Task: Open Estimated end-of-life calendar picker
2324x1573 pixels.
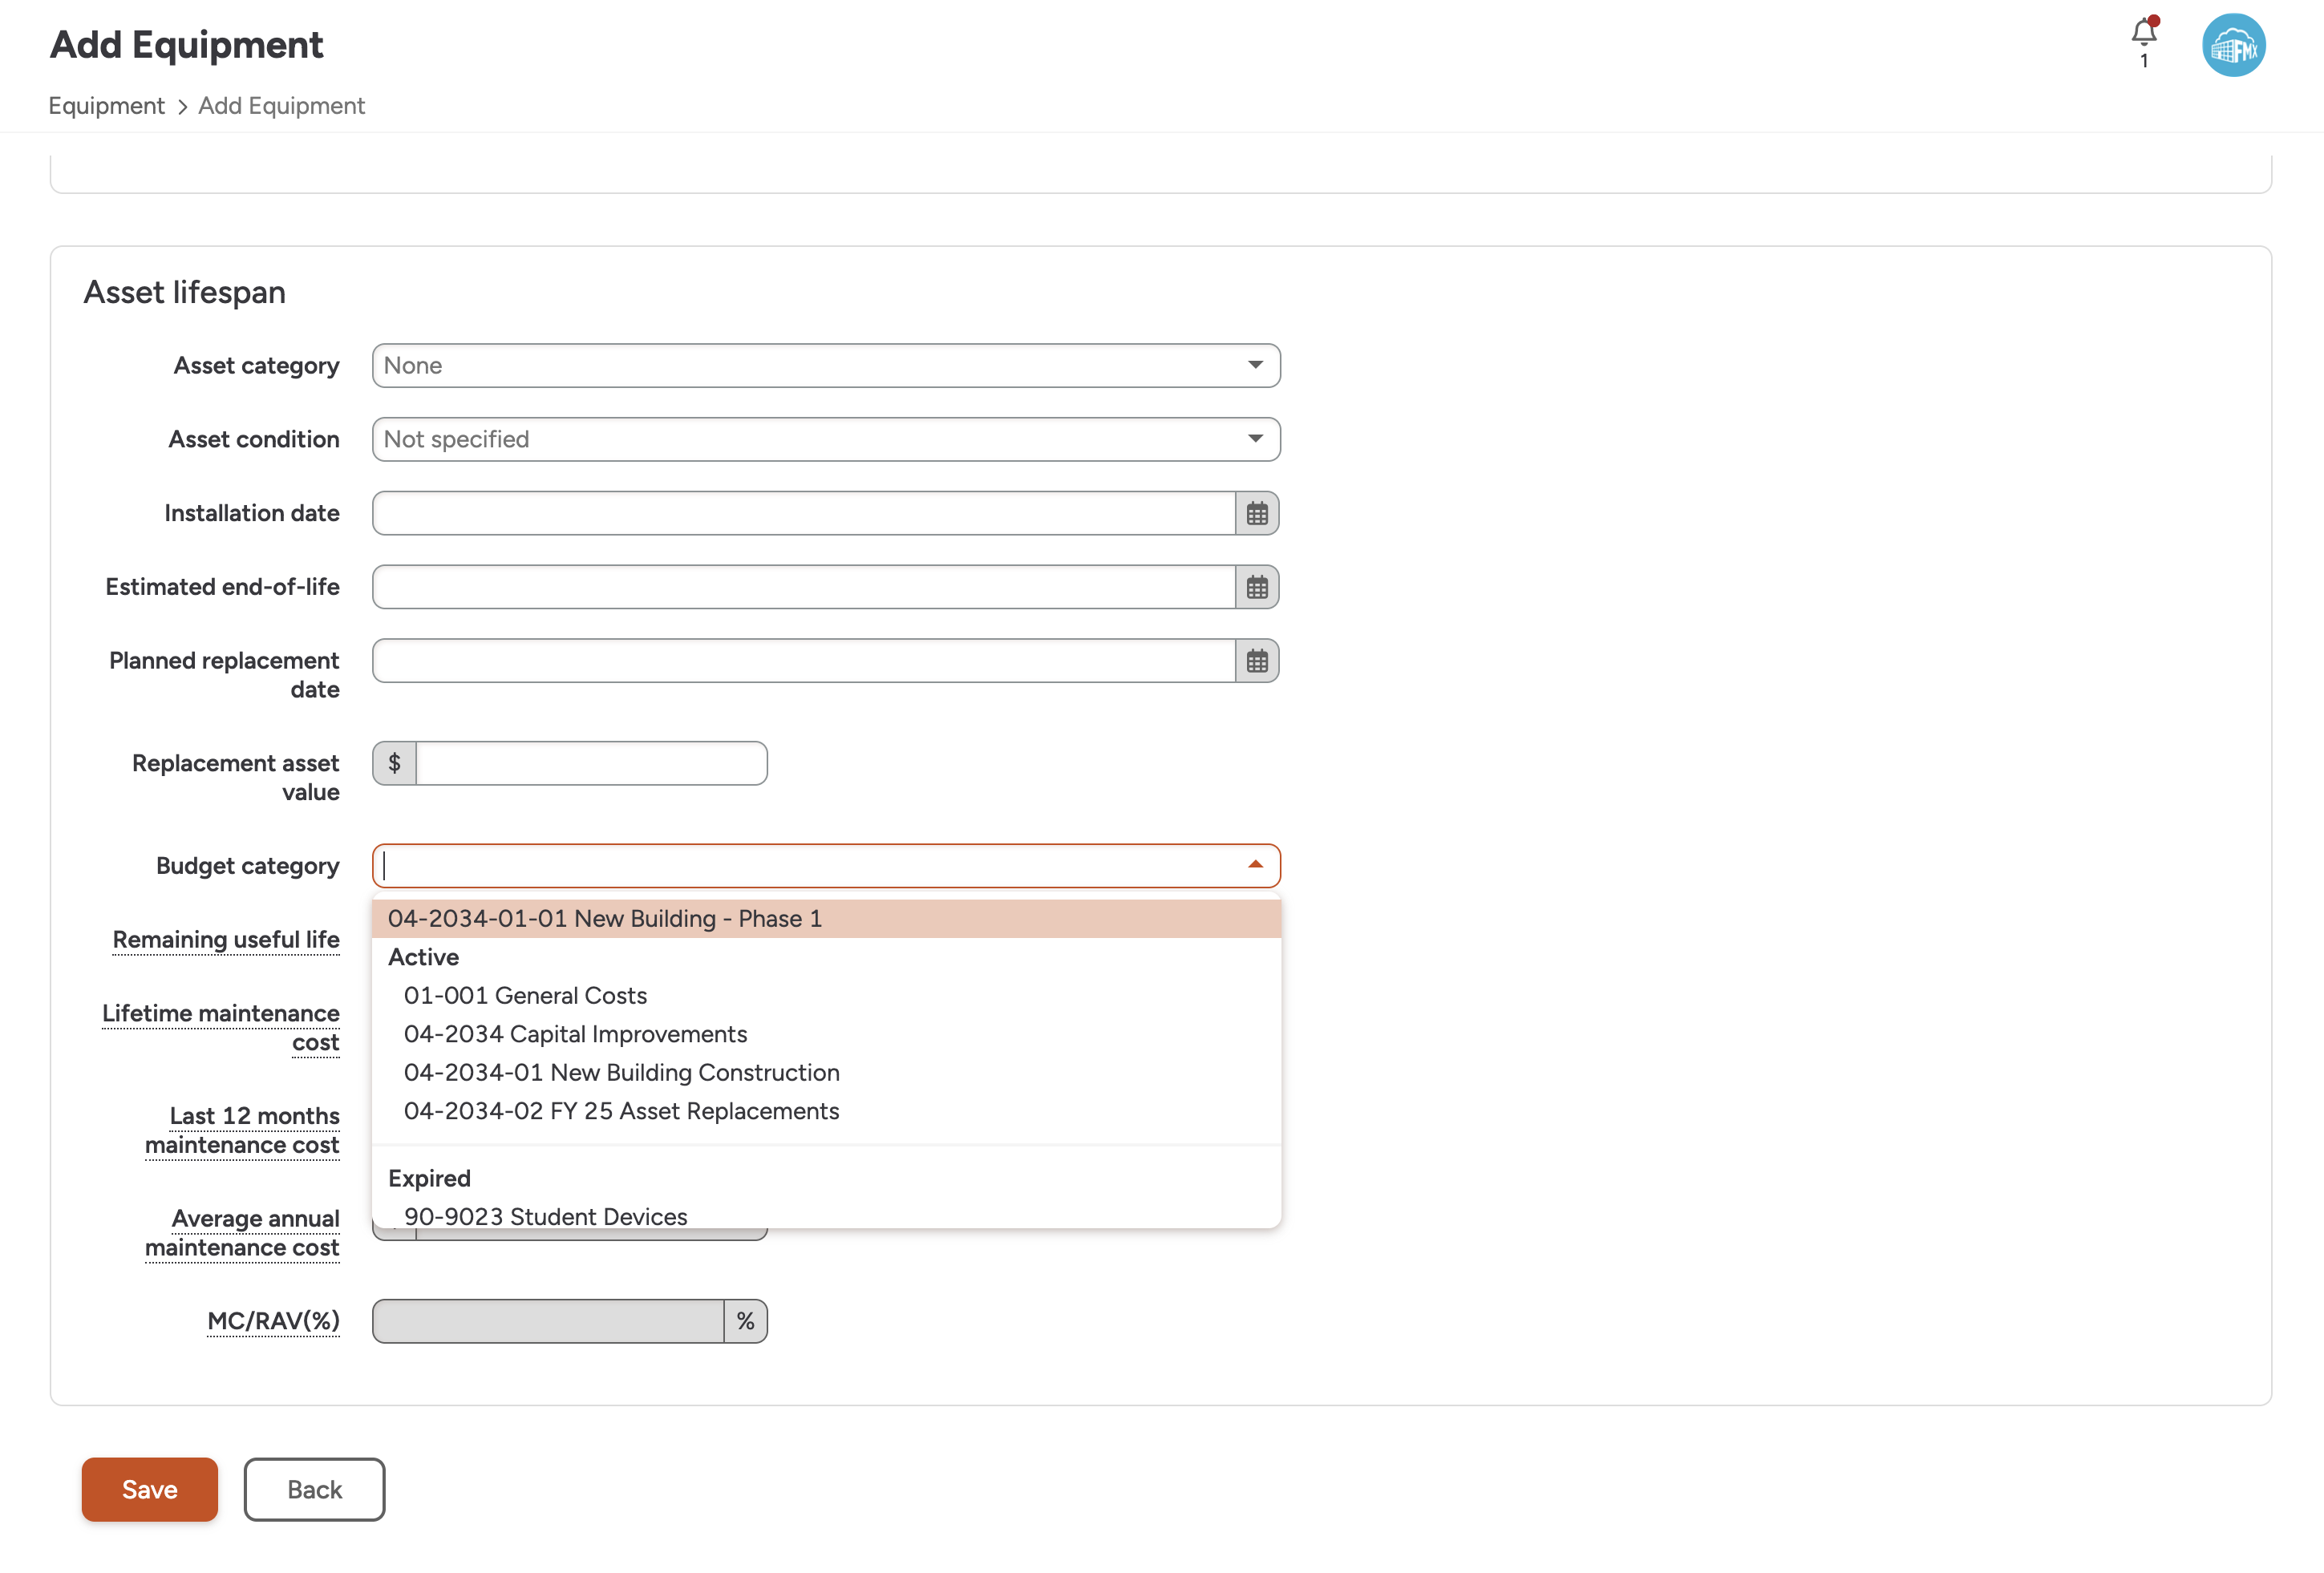Action: coord(1257,588)
